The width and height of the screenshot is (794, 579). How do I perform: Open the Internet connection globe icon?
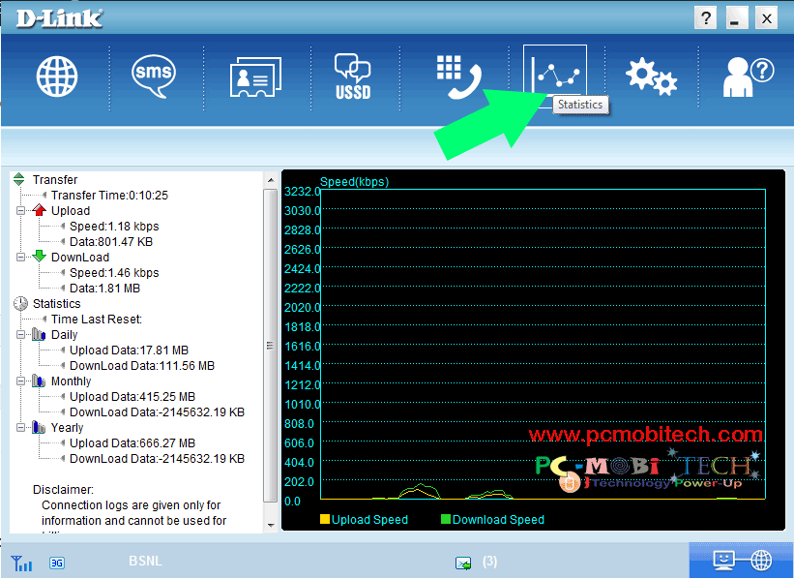tap(57, 76)
